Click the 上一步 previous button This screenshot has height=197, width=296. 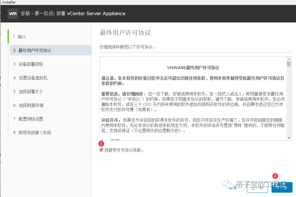257,187
